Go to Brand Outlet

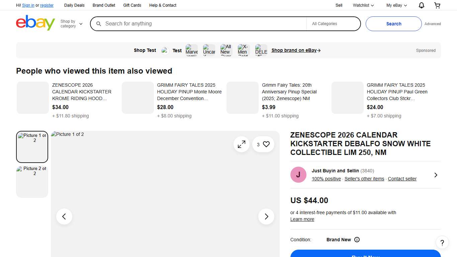(x=104, y=5)
